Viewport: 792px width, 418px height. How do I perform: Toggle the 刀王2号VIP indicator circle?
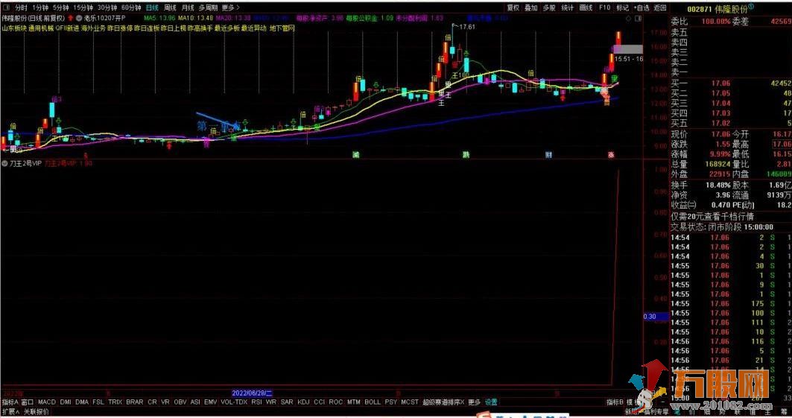[x=5, y=164]
